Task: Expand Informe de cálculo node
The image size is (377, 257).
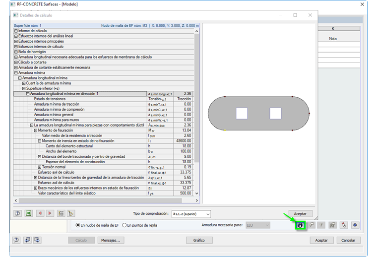Action: [16, 31]
